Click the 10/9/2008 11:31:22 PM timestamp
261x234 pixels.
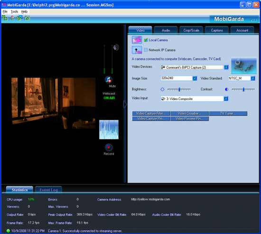tap(28, 231)
